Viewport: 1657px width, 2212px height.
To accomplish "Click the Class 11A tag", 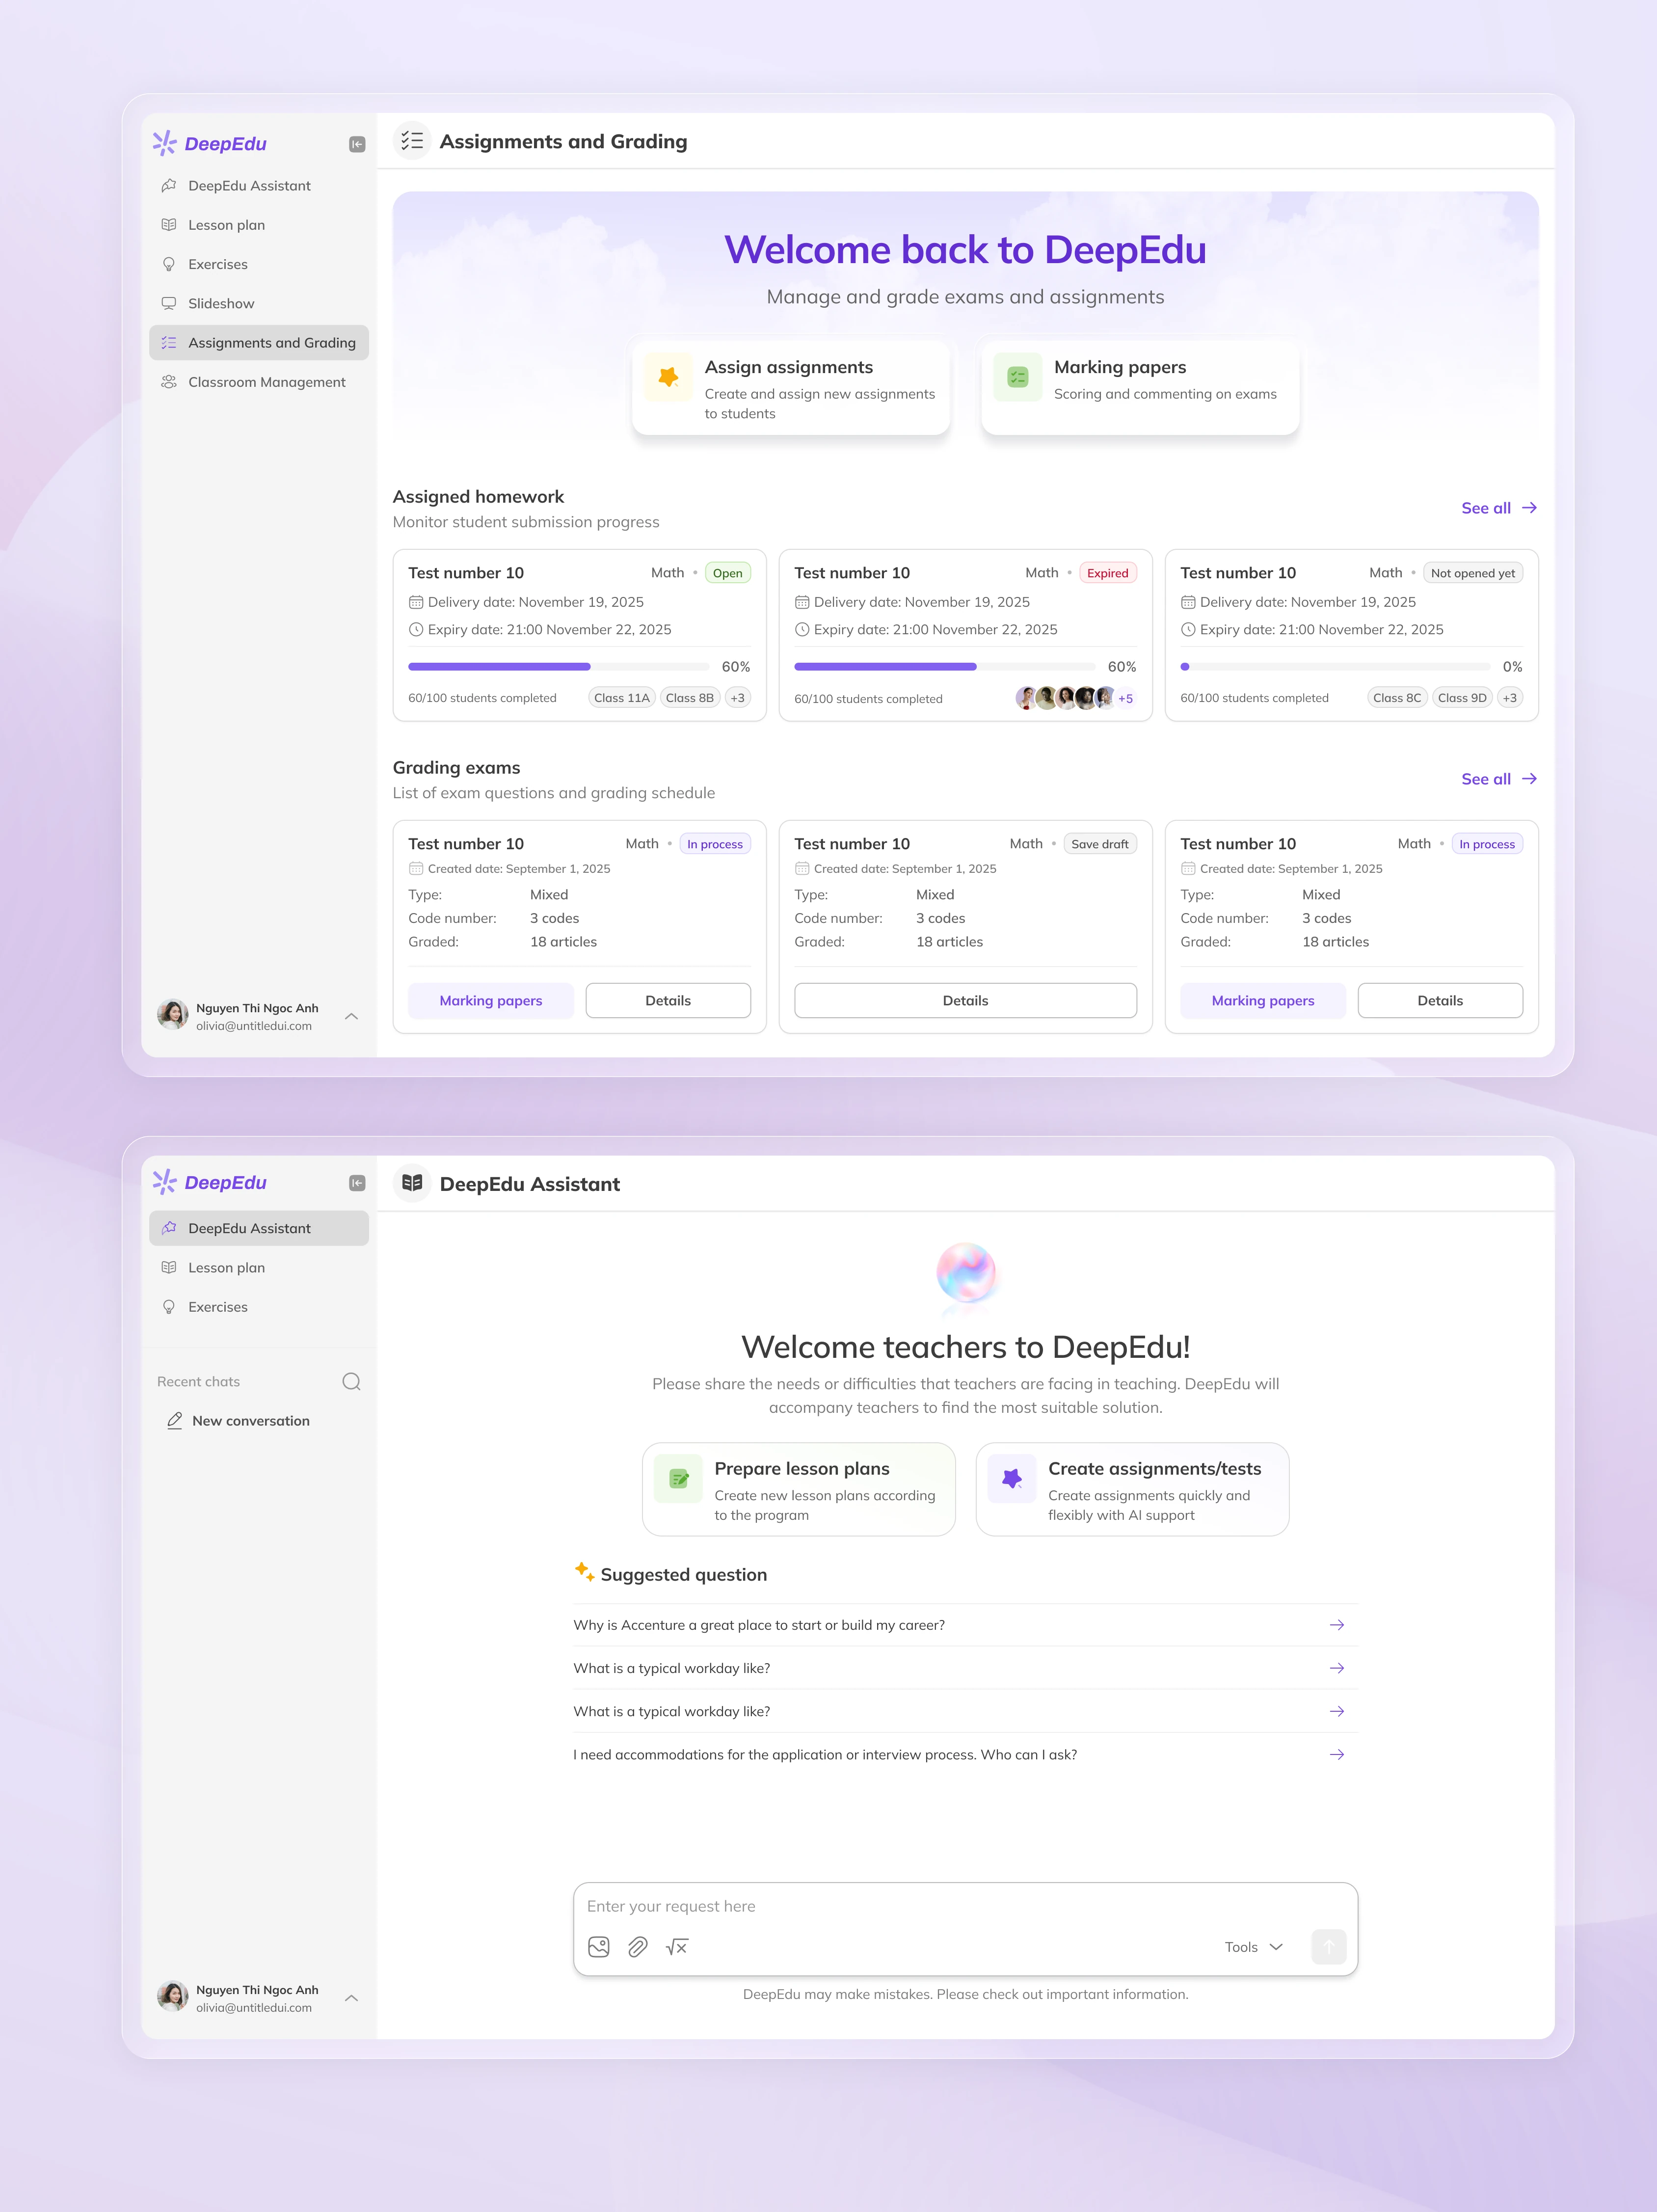I will (x=622, y=698).
